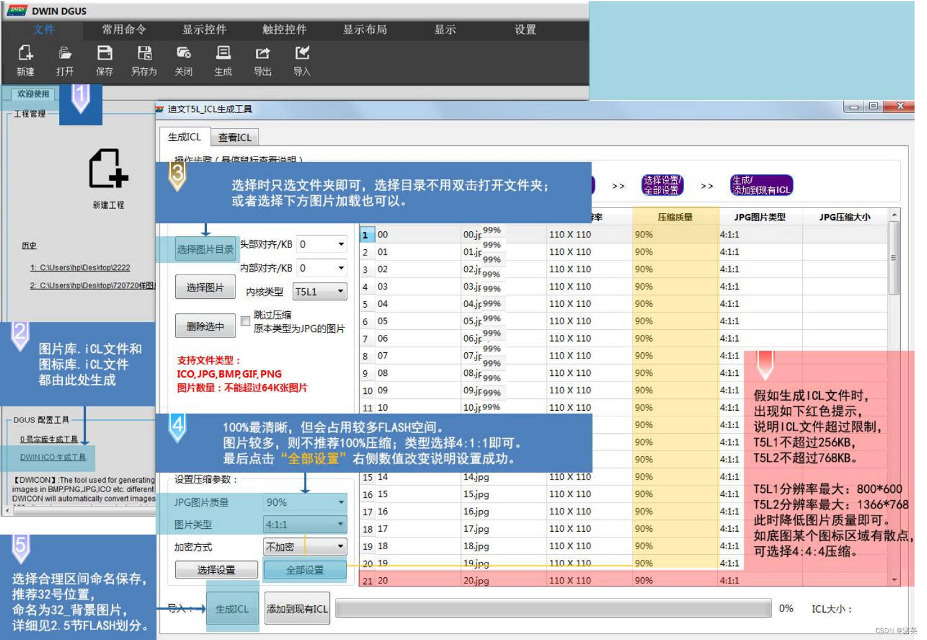
Task: Click the 选择设置/全部设置 step button
Action: [662, 185]
